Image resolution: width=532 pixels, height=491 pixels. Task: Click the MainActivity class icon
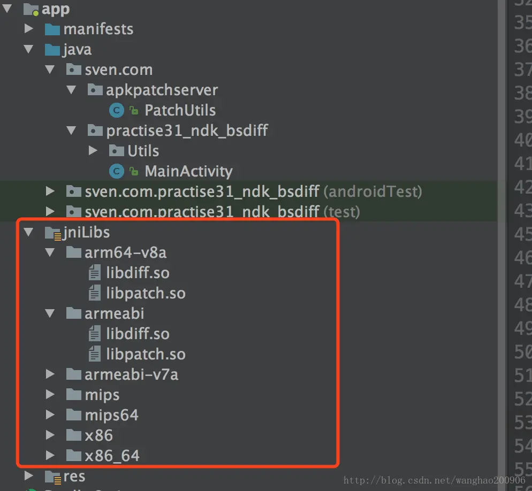click(116, 171)
